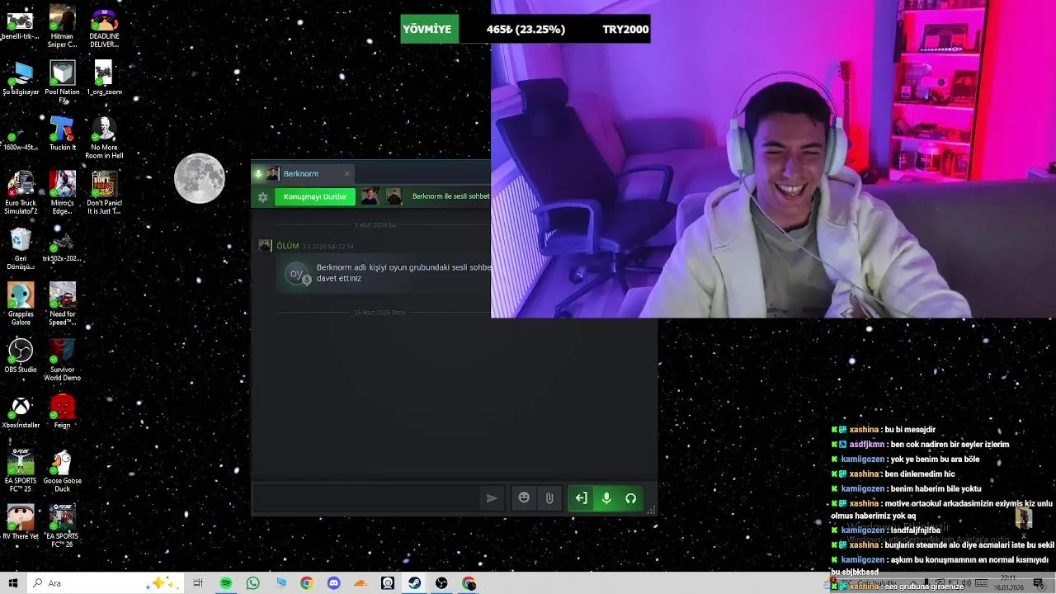Launch EA SPORTS FC 26 desktop shortcut

62,526
